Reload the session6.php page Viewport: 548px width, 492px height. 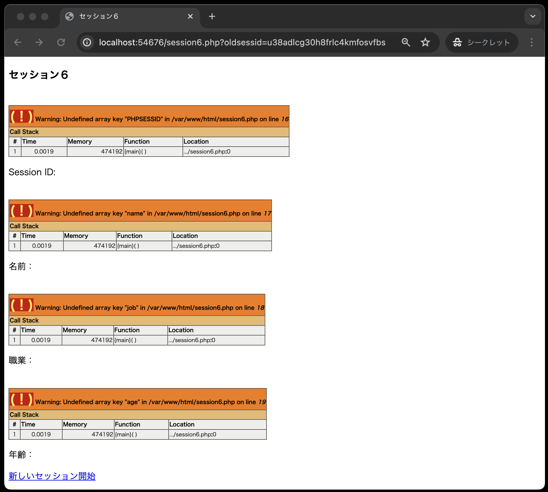point(61,42)
